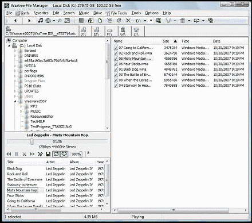Open the Music menu
Image resolution: width=252 pixels, height=223 pixels.
click(x=84, y=13)
